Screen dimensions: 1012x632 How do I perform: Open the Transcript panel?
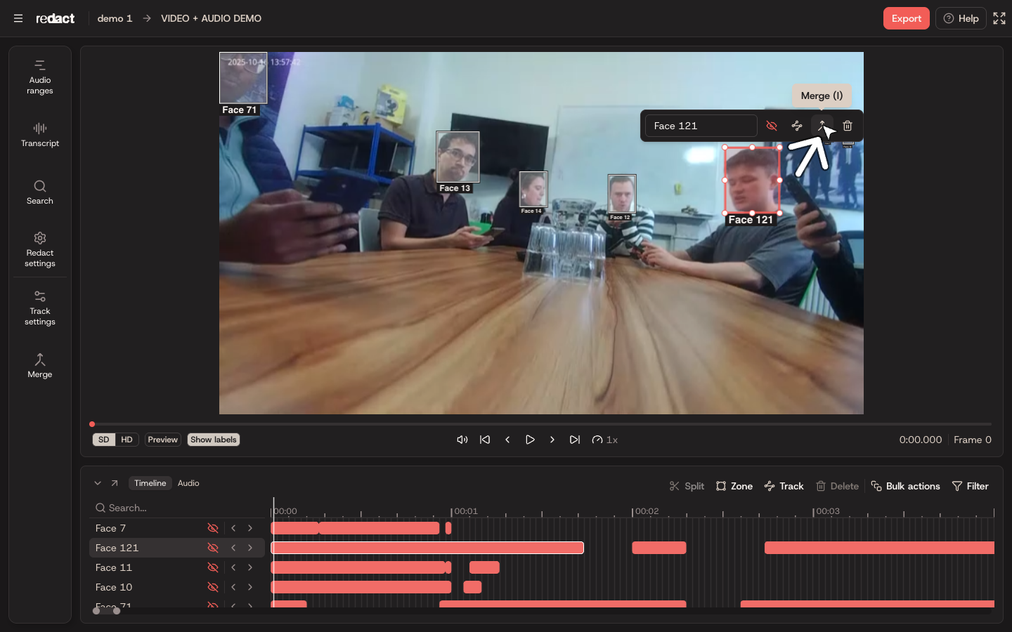(40, 135)
